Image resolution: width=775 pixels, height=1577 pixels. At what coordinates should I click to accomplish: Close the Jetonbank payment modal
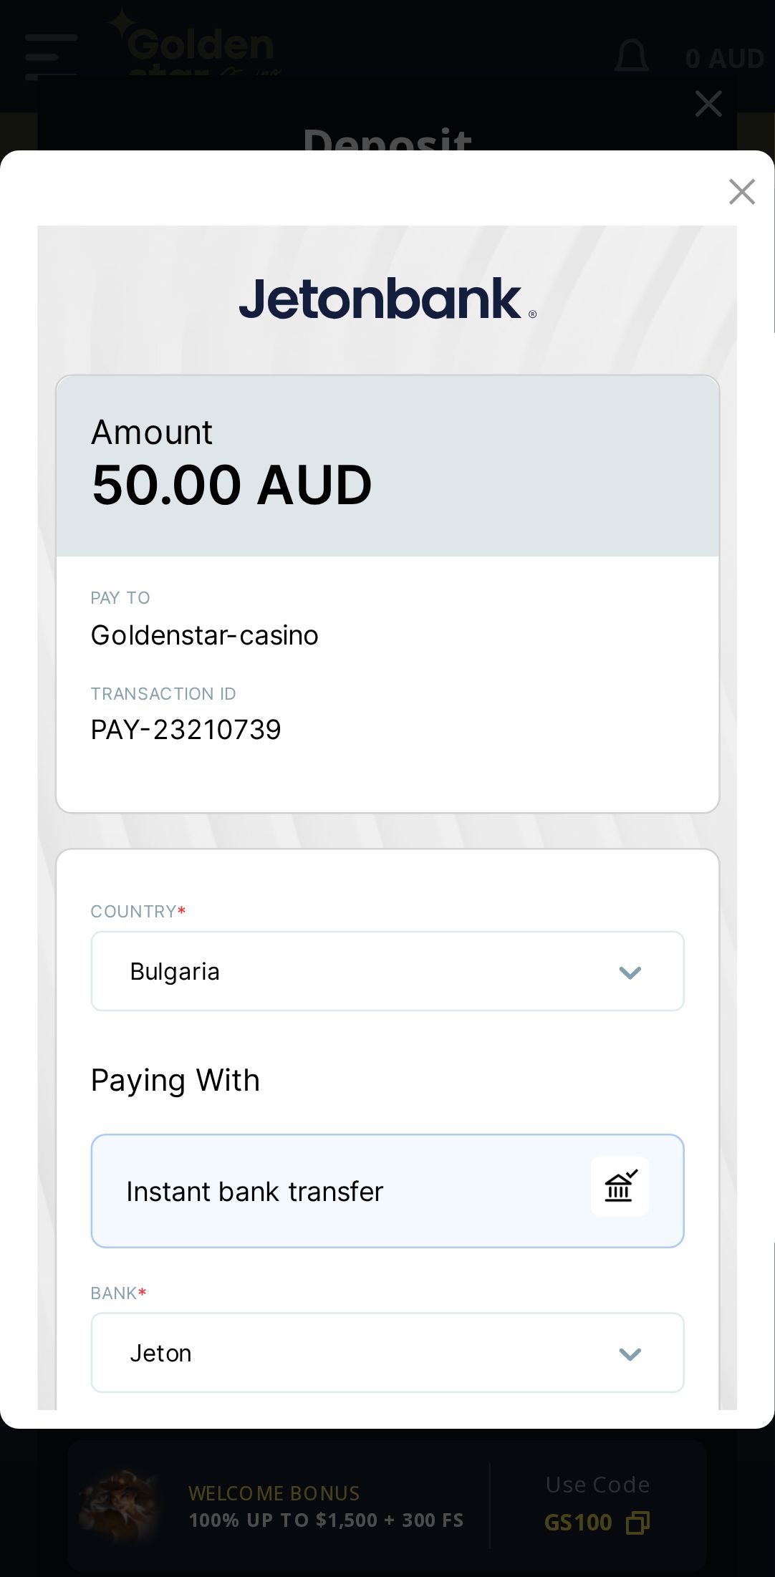742,192
